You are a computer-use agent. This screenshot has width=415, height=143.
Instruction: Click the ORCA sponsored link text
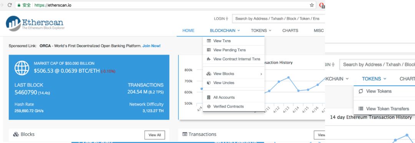coord(45,46)
